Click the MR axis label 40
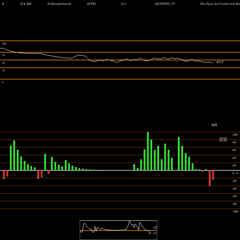Viewport: 240px width, 240px height. coord(234,158)
